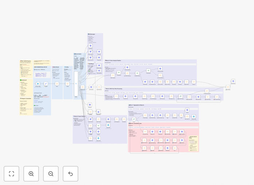254x185 pixels.
Task: Click the CHECKLIST sticky note heading
Action: coord(23,80)
